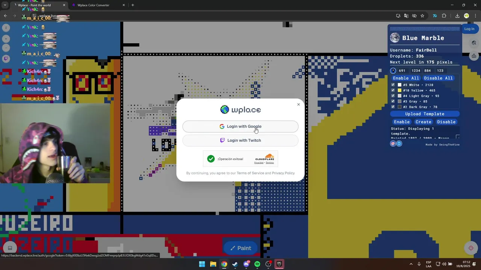Viewport: 481px width, 270px height.
Task: Click the round button near the map's bottom-left corner
Action: (x=10, y=248)
